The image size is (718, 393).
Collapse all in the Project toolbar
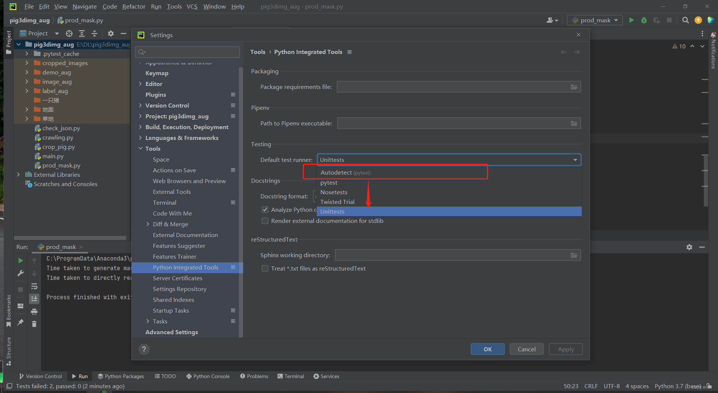tap(94, 33)
